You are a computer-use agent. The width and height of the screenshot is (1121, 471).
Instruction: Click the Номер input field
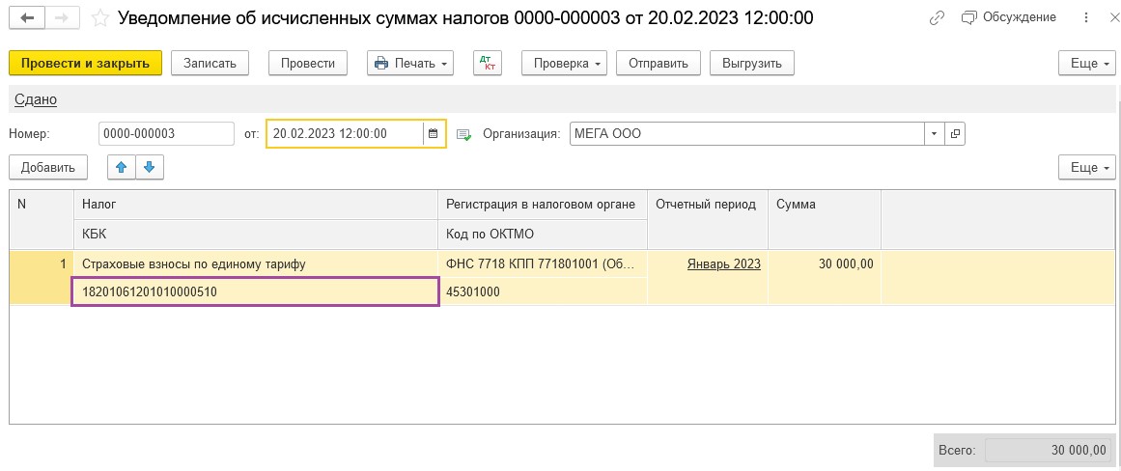tap(167, 133)
